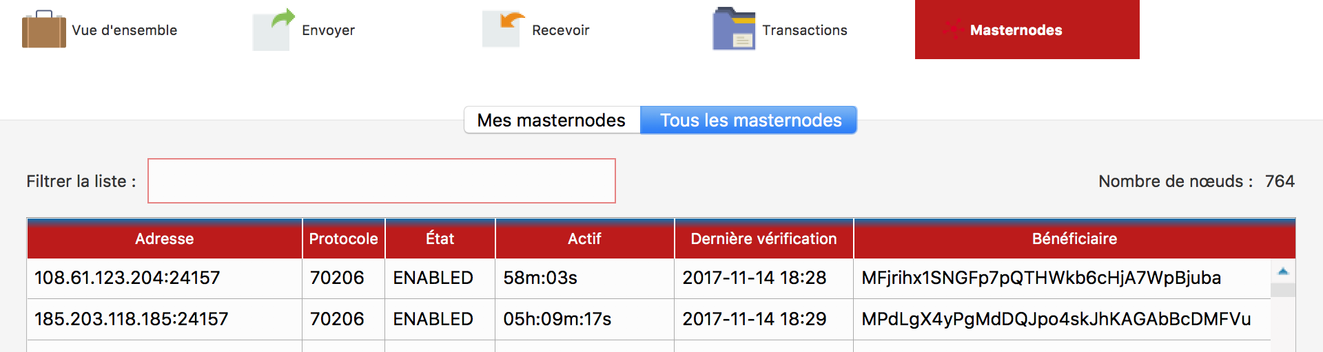This screenshot has height=352, width=1323.
Task: Click the scrollbar up arrow
Action: [1283, 271]
